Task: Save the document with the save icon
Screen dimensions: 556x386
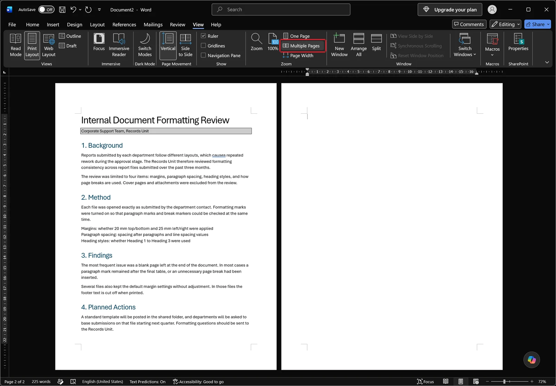Action: point(62,10)
